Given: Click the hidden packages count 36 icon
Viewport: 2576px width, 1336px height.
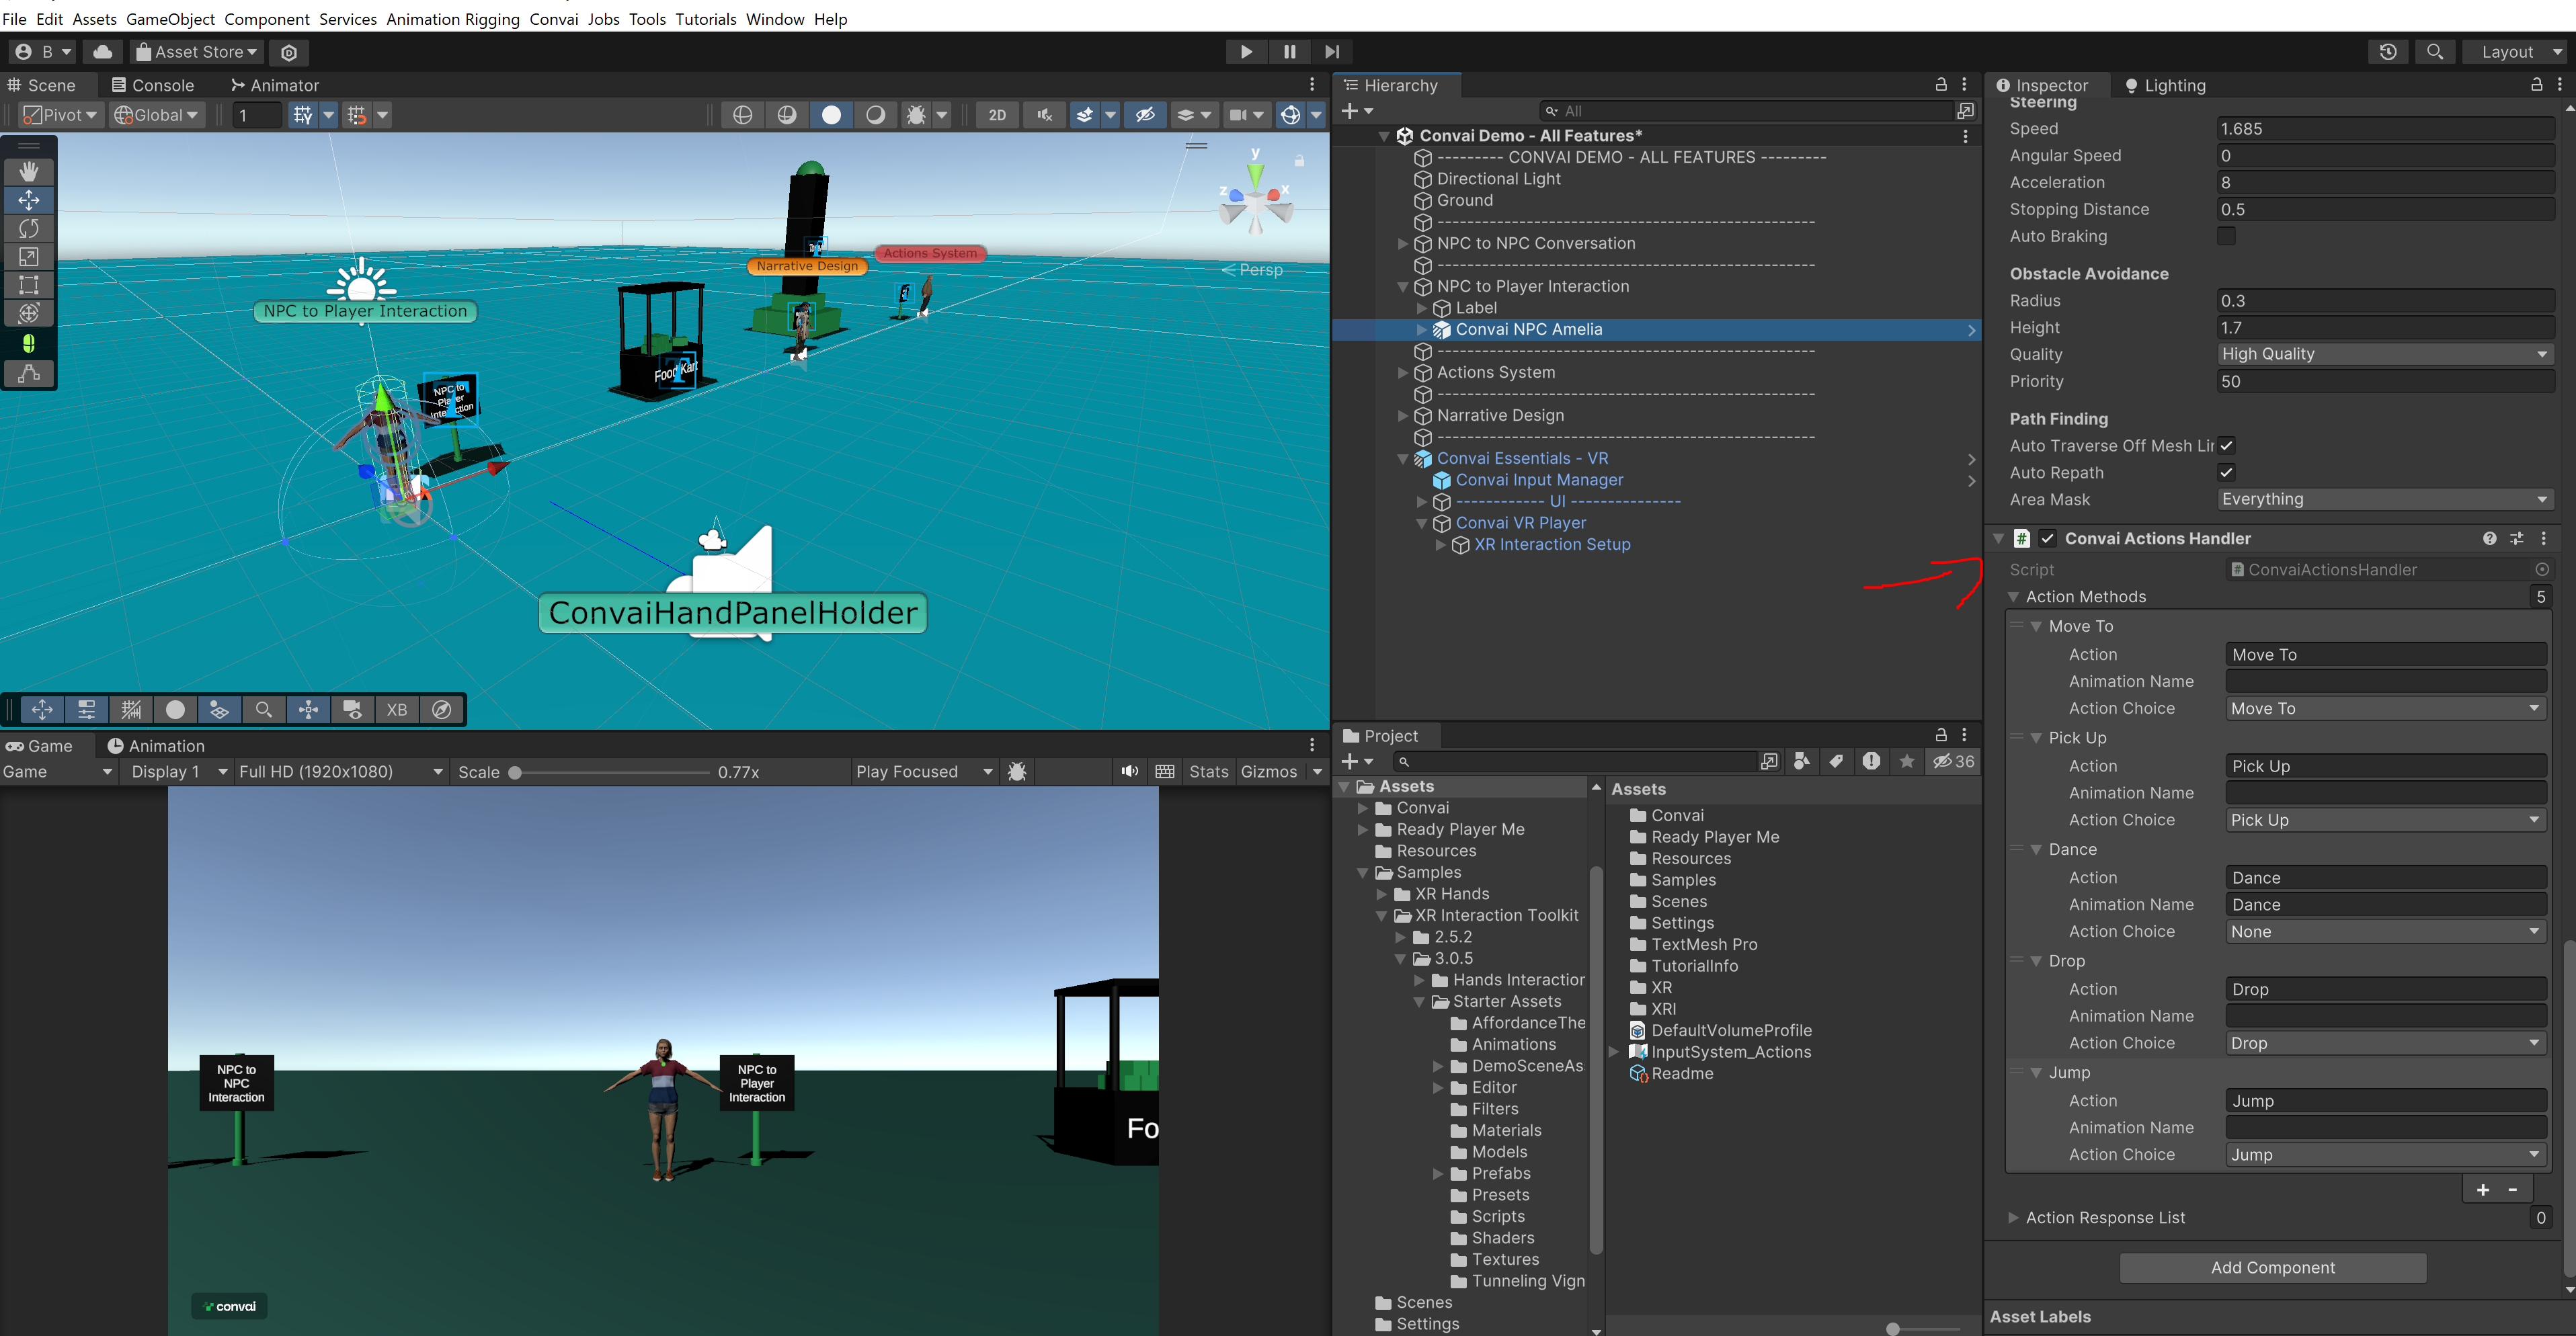Looking at the screenshot, I should tap(1953, 761).
